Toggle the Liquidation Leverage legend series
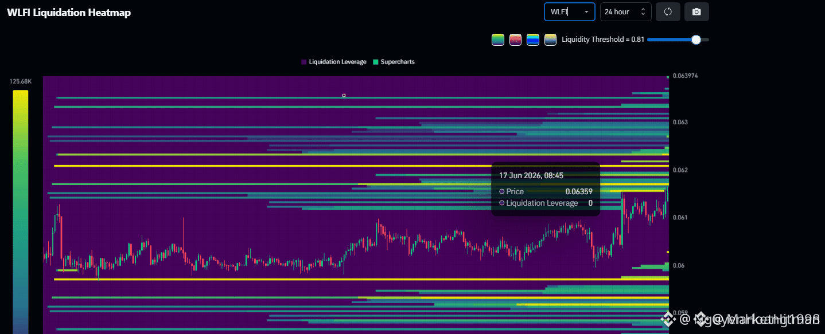This screenshot has height=334, width=825. point(333,62)
